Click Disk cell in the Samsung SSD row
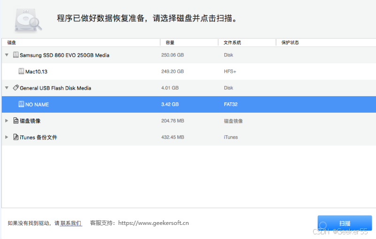The image size is (376, 239). (229, 55)
